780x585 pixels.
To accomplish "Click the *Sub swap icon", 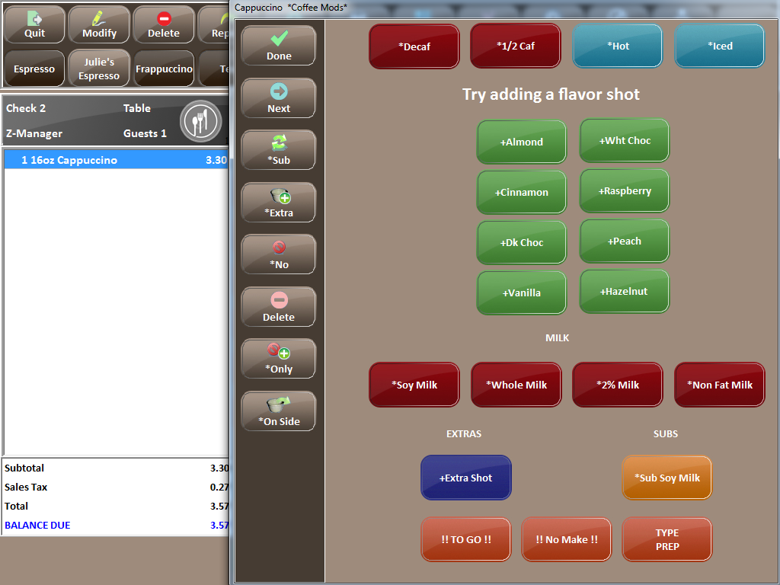I will (x=278, y=142).
